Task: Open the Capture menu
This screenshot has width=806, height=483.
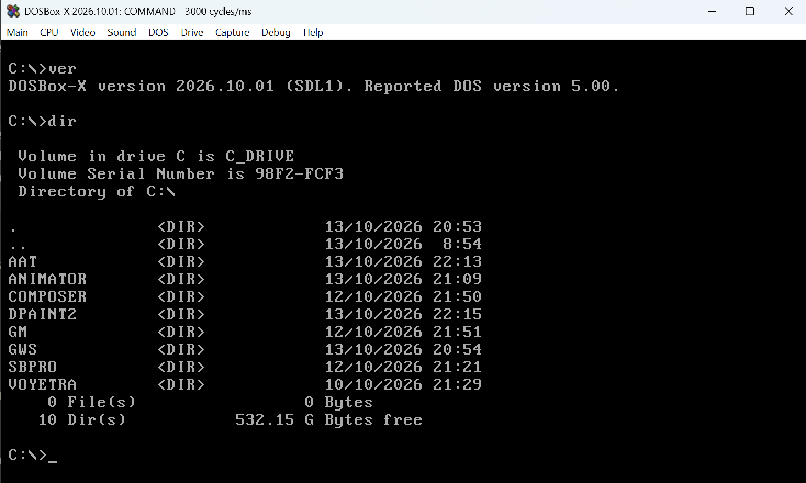Action: point(232,32)
